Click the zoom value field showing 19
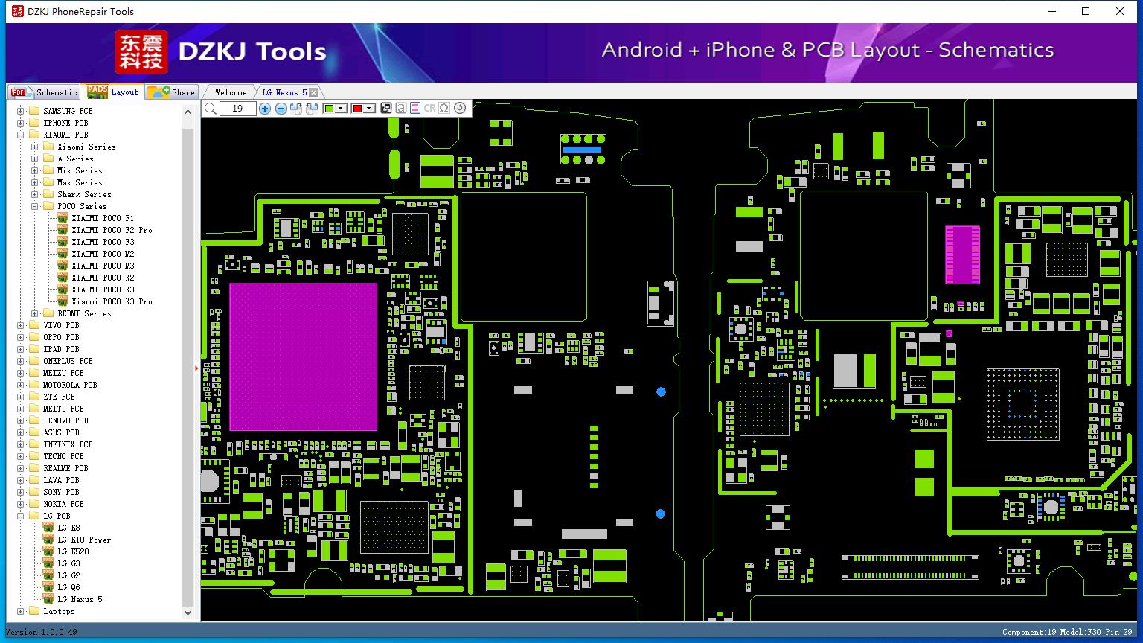 tap(237, 109)
